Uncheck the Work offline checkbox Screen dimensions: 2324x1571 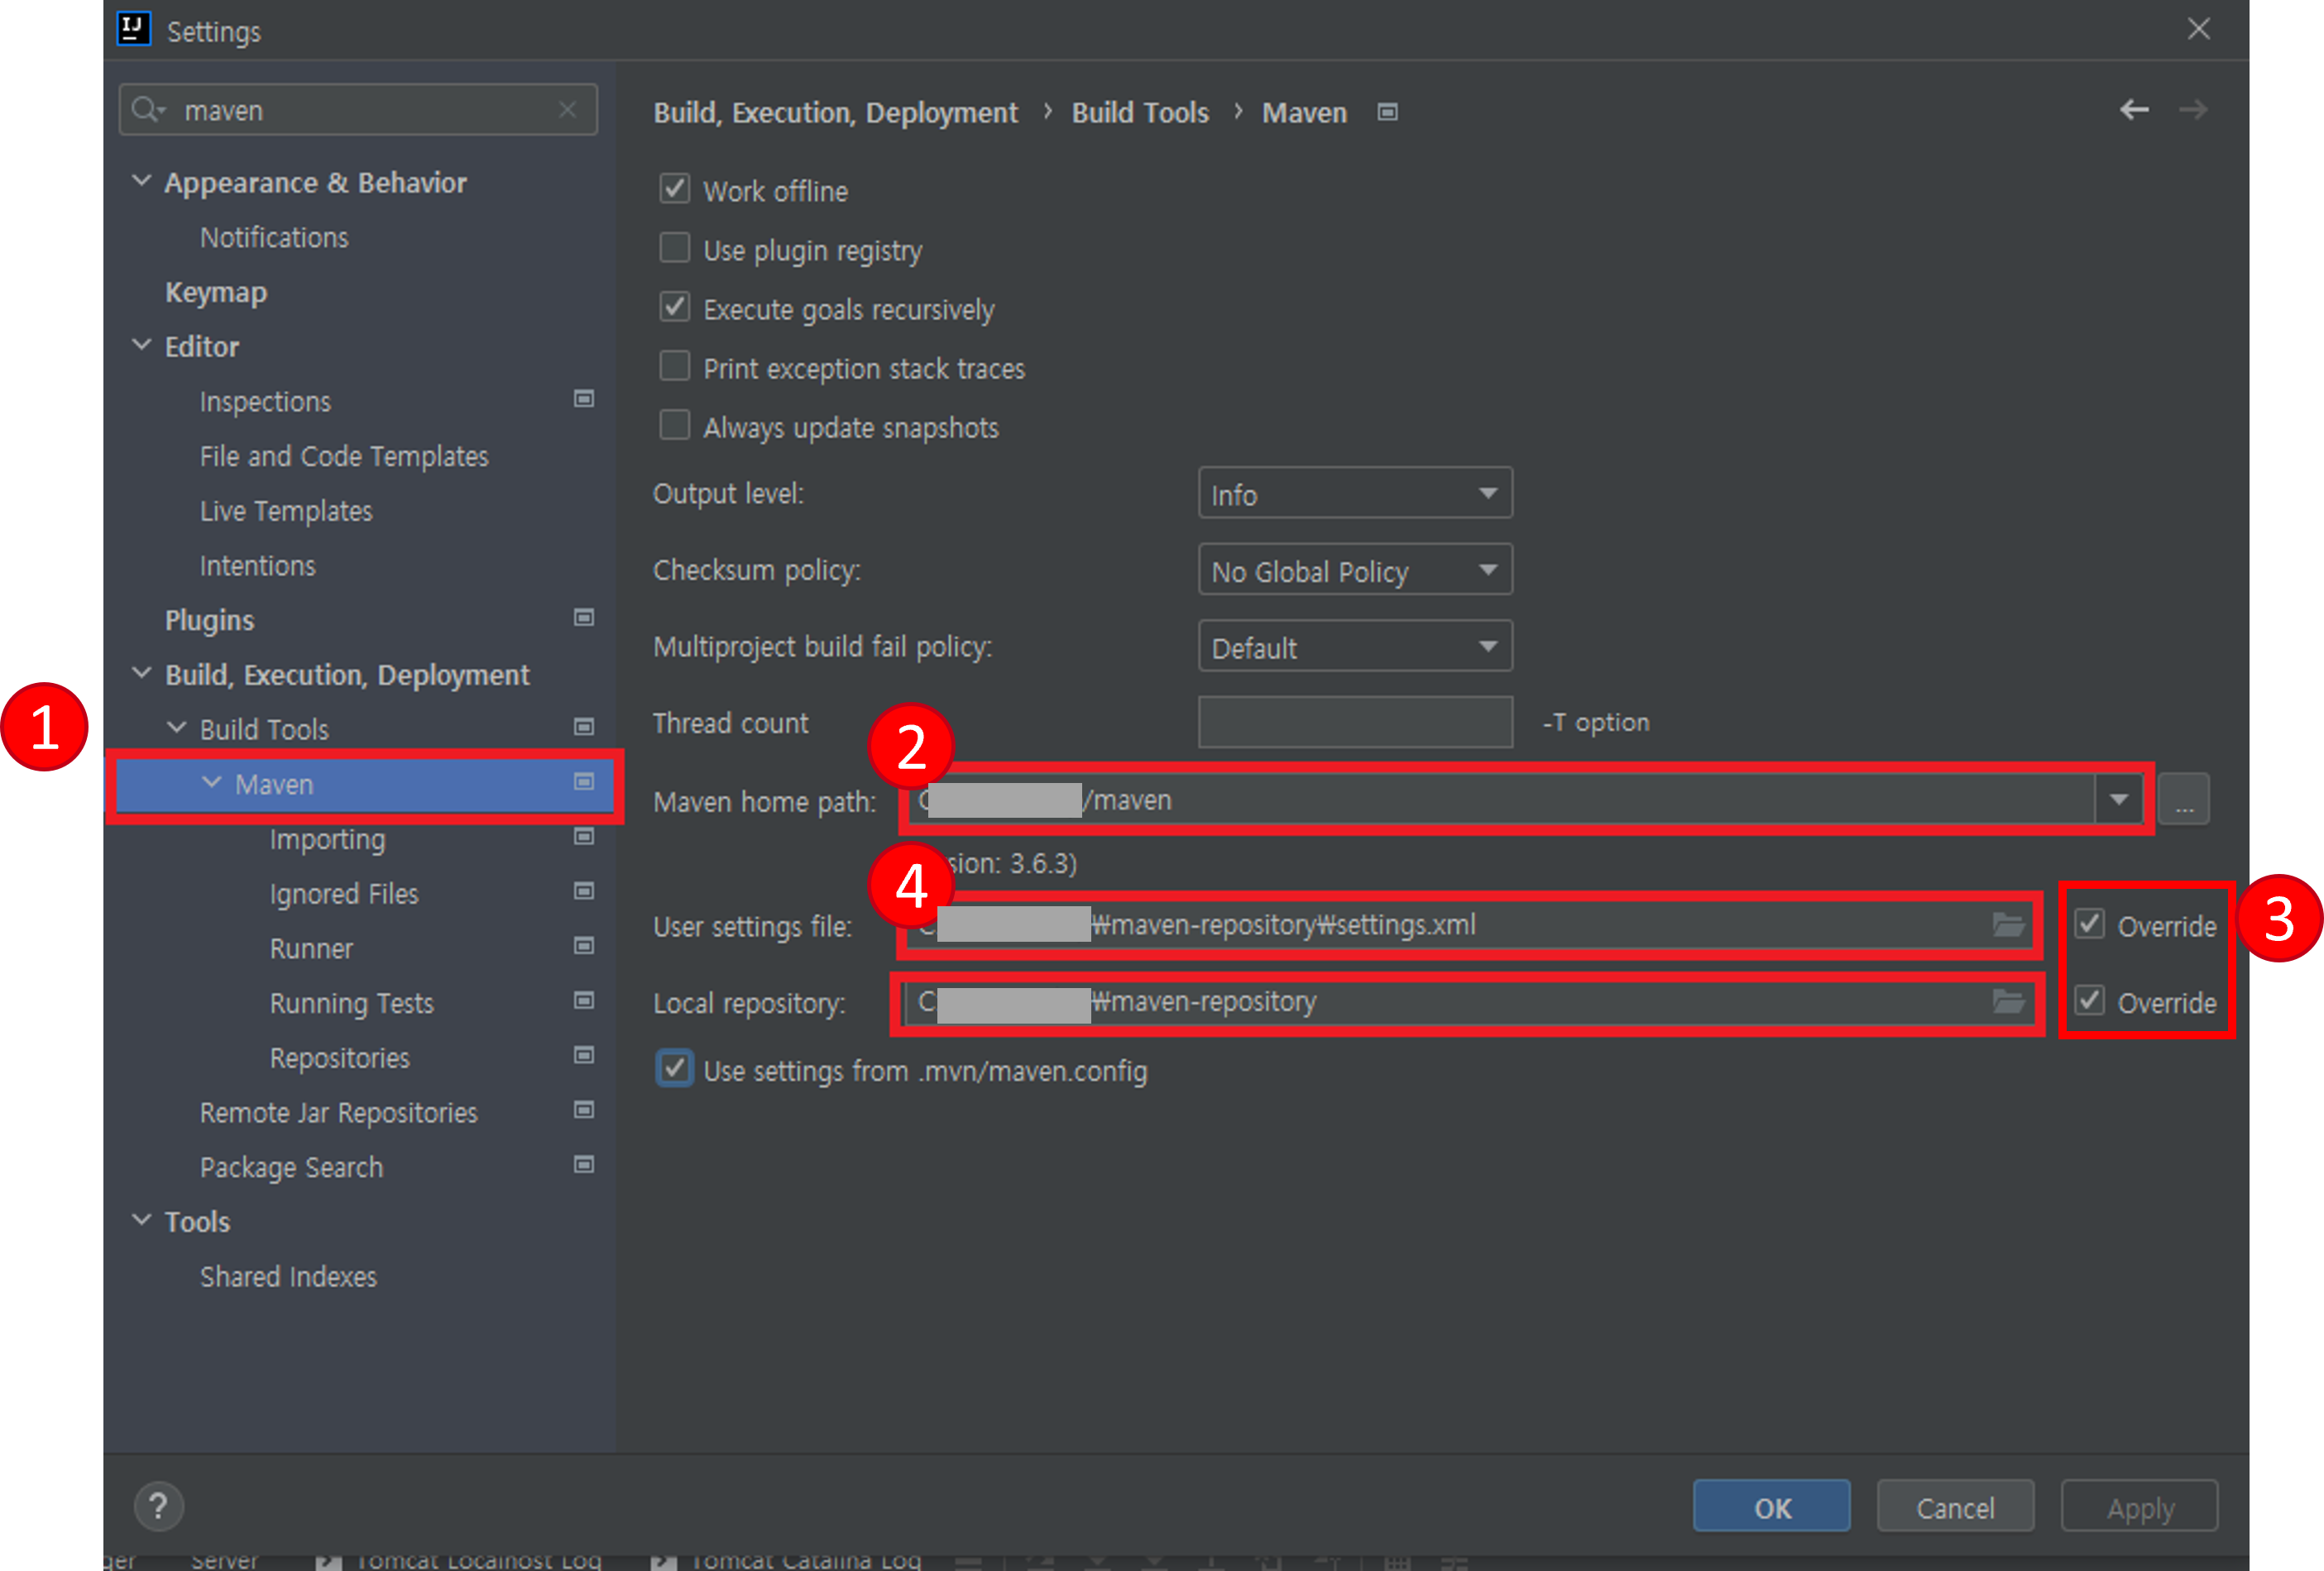[675, 189]
